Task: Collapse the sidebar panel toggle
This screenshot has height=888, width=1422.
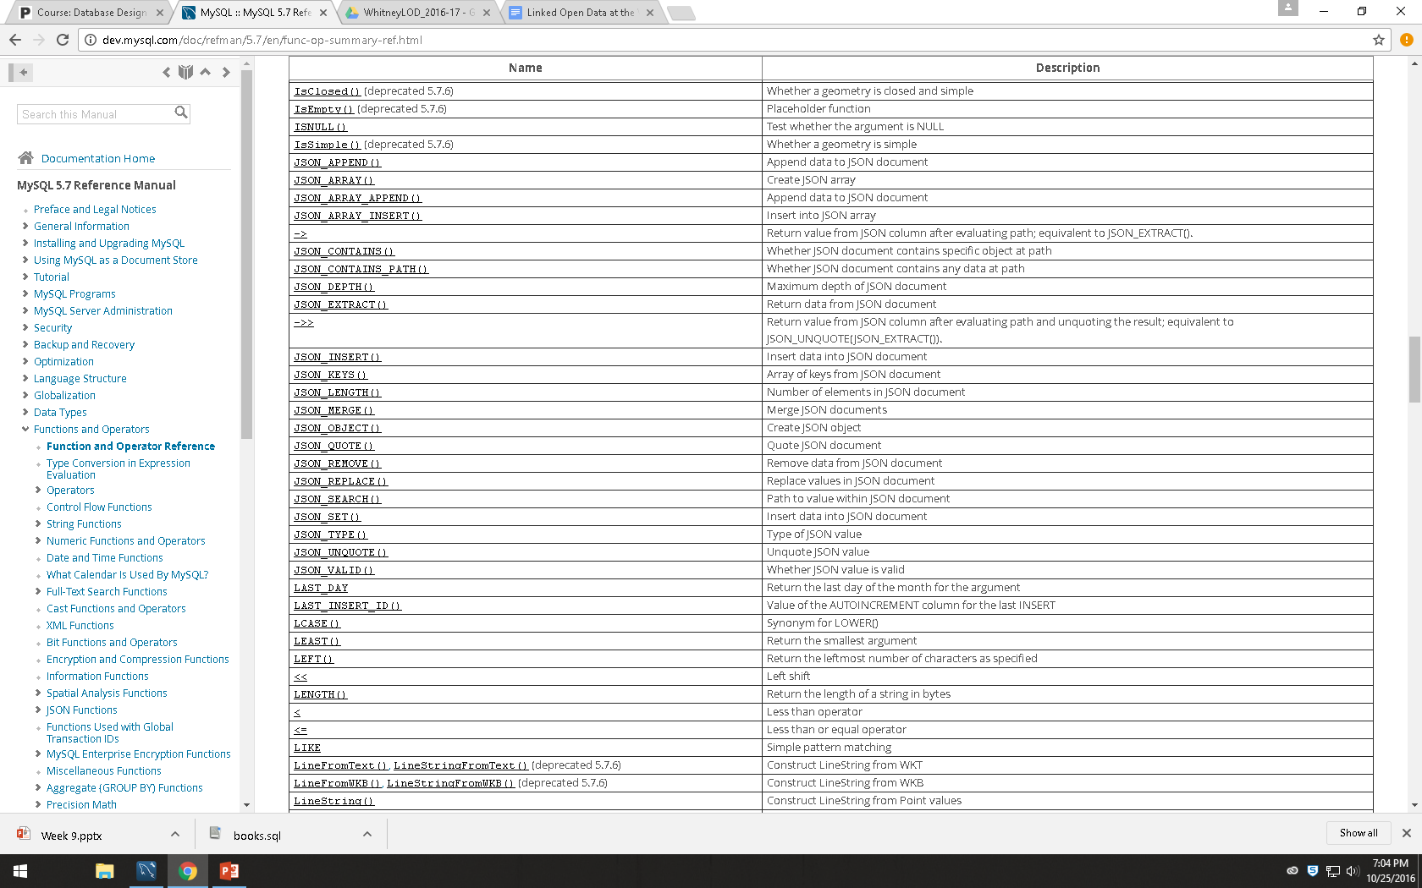Action: point(21,73)
